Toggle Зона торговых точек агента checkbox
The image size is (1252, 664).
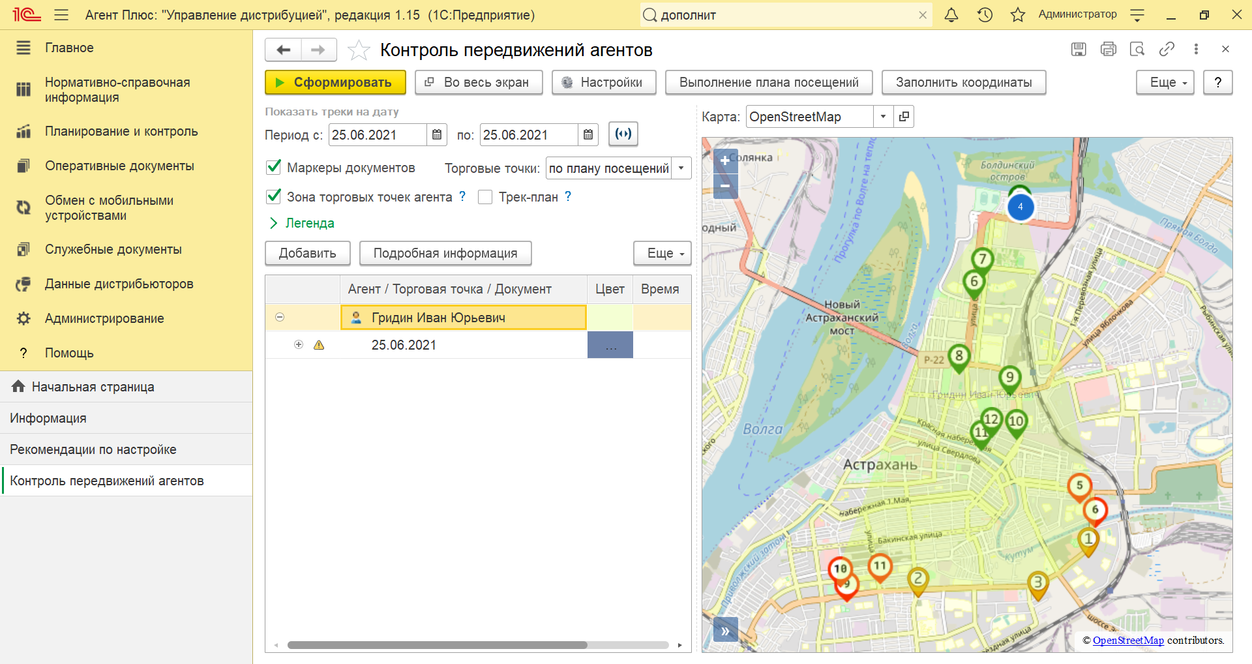point(274,196)
